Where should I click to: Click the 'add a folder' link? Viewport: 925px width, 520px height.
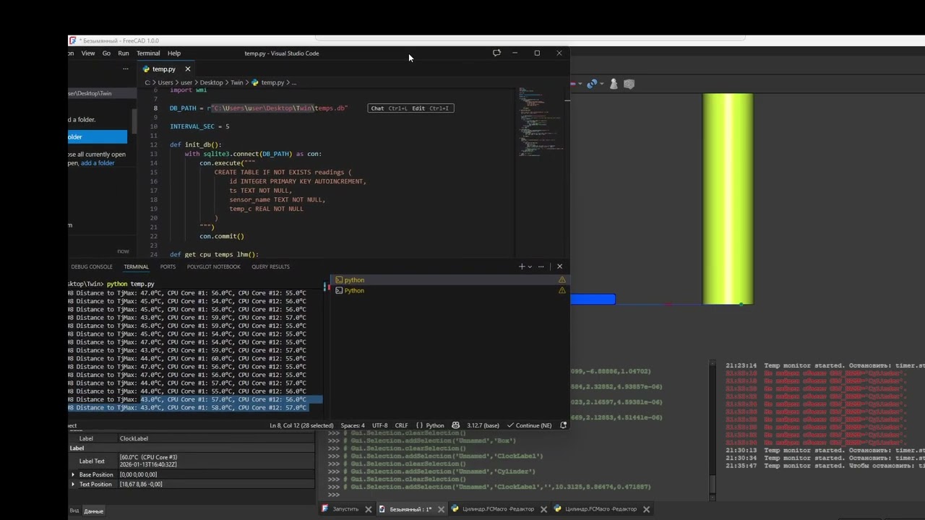pyautogui.click(x=98, y=163)
